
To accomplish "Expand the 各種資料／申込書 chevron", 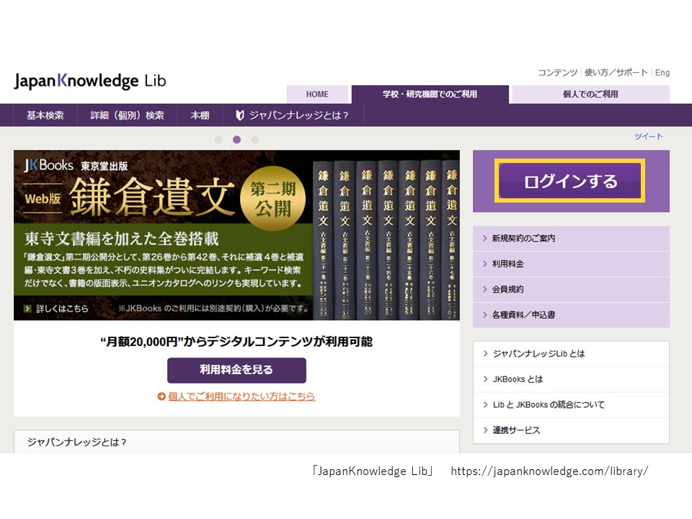I will (484, 315).
